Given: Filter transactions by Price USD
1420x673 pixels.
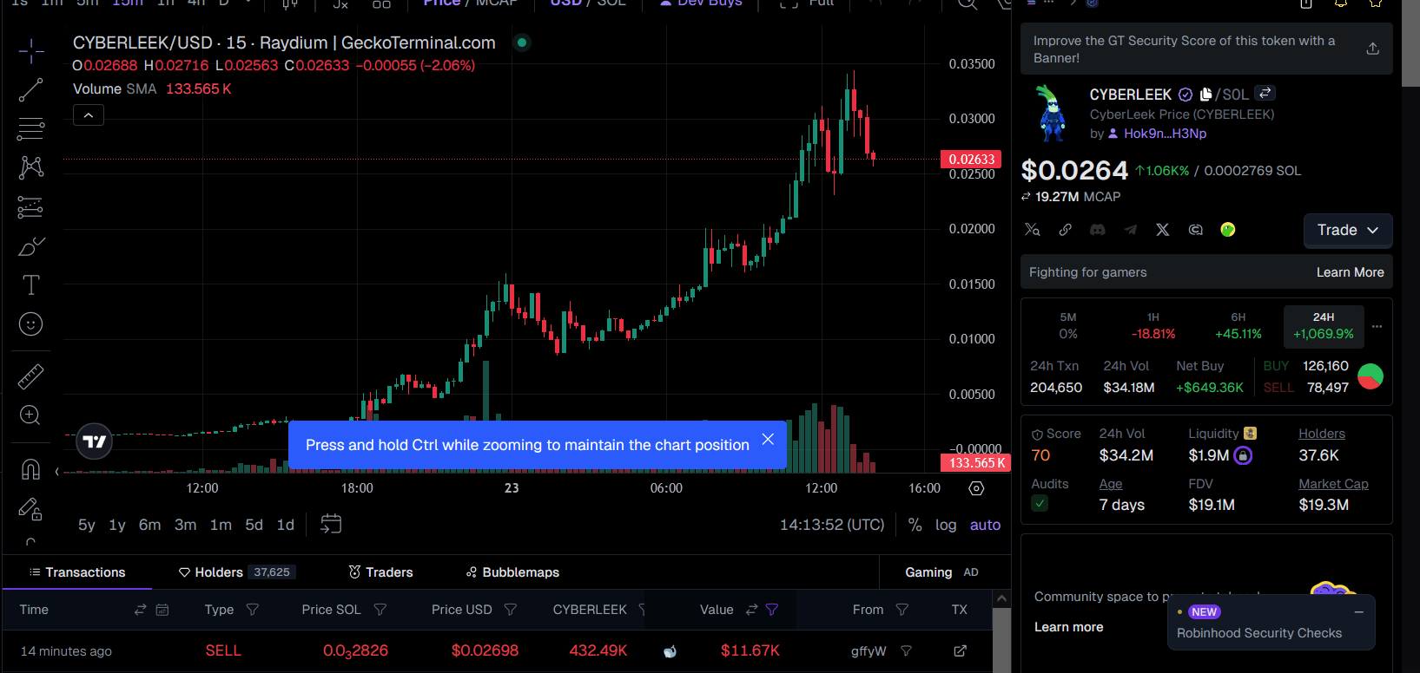Looking at the screenshot, I should pyautogui.click(x=511, y=610).
